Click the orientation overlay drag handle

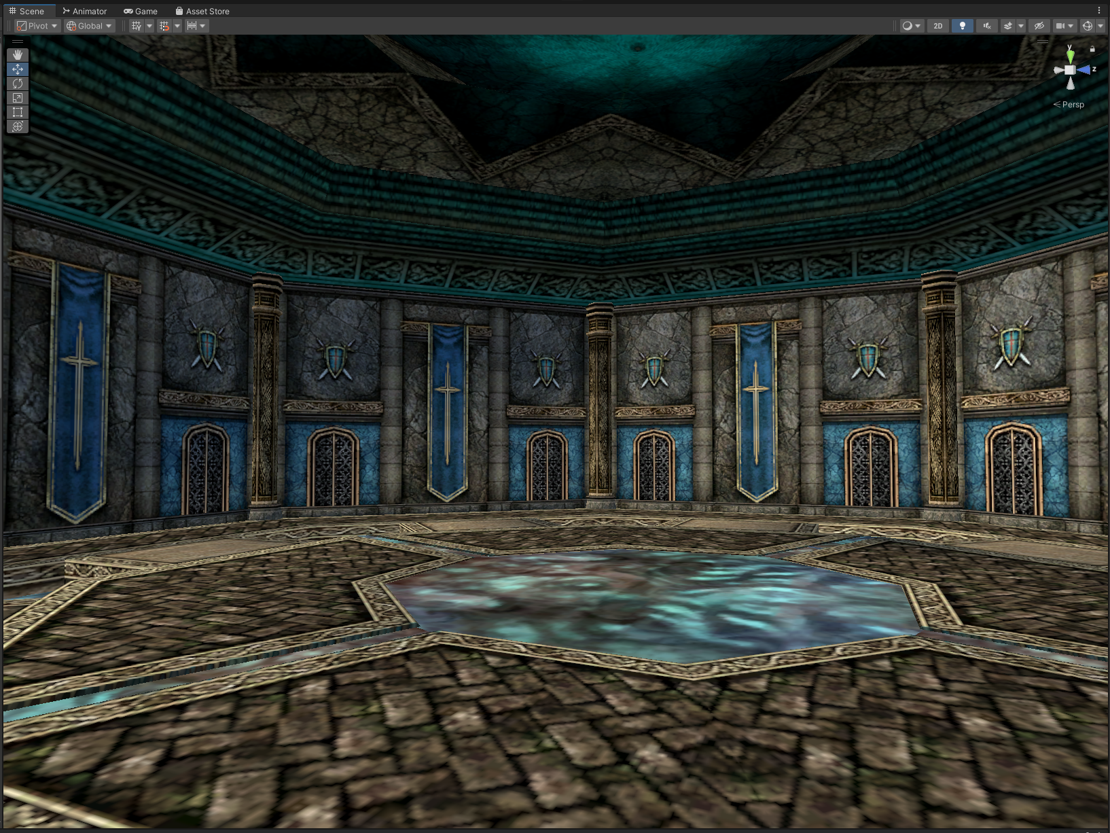coord(1042,41)
